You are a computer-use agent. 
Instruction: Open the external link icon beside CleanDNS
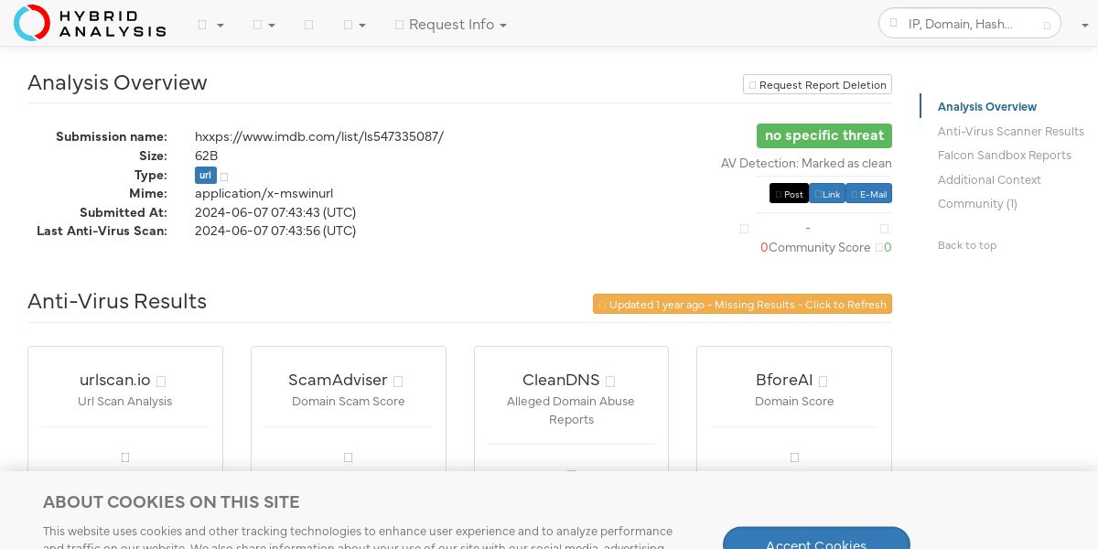pyautogui.click(x=610, y=381)
